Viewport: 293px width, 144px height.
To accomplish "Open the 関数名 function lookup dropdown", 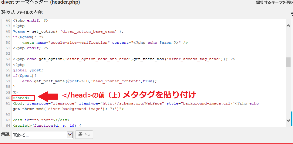I will click(42, 135).
